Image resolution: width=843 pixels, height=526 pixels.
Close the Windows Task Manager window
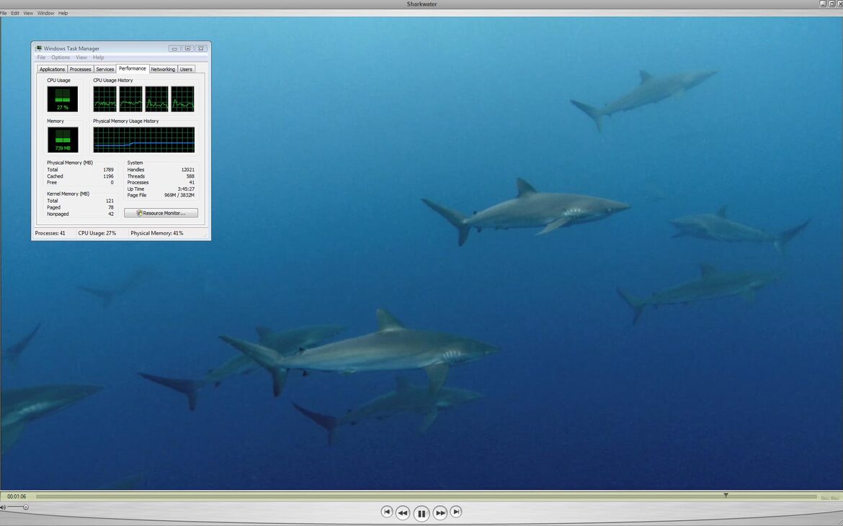[x=200, y=48]
